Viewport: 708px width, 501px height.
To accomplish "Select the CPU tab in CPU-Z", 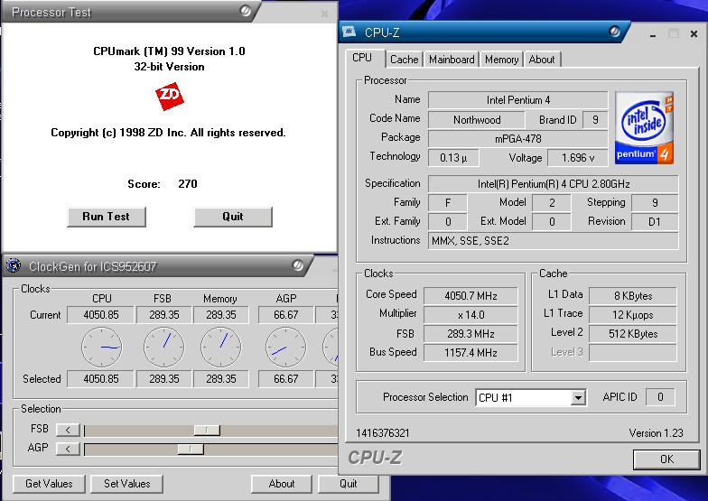I will coord(362,58).
